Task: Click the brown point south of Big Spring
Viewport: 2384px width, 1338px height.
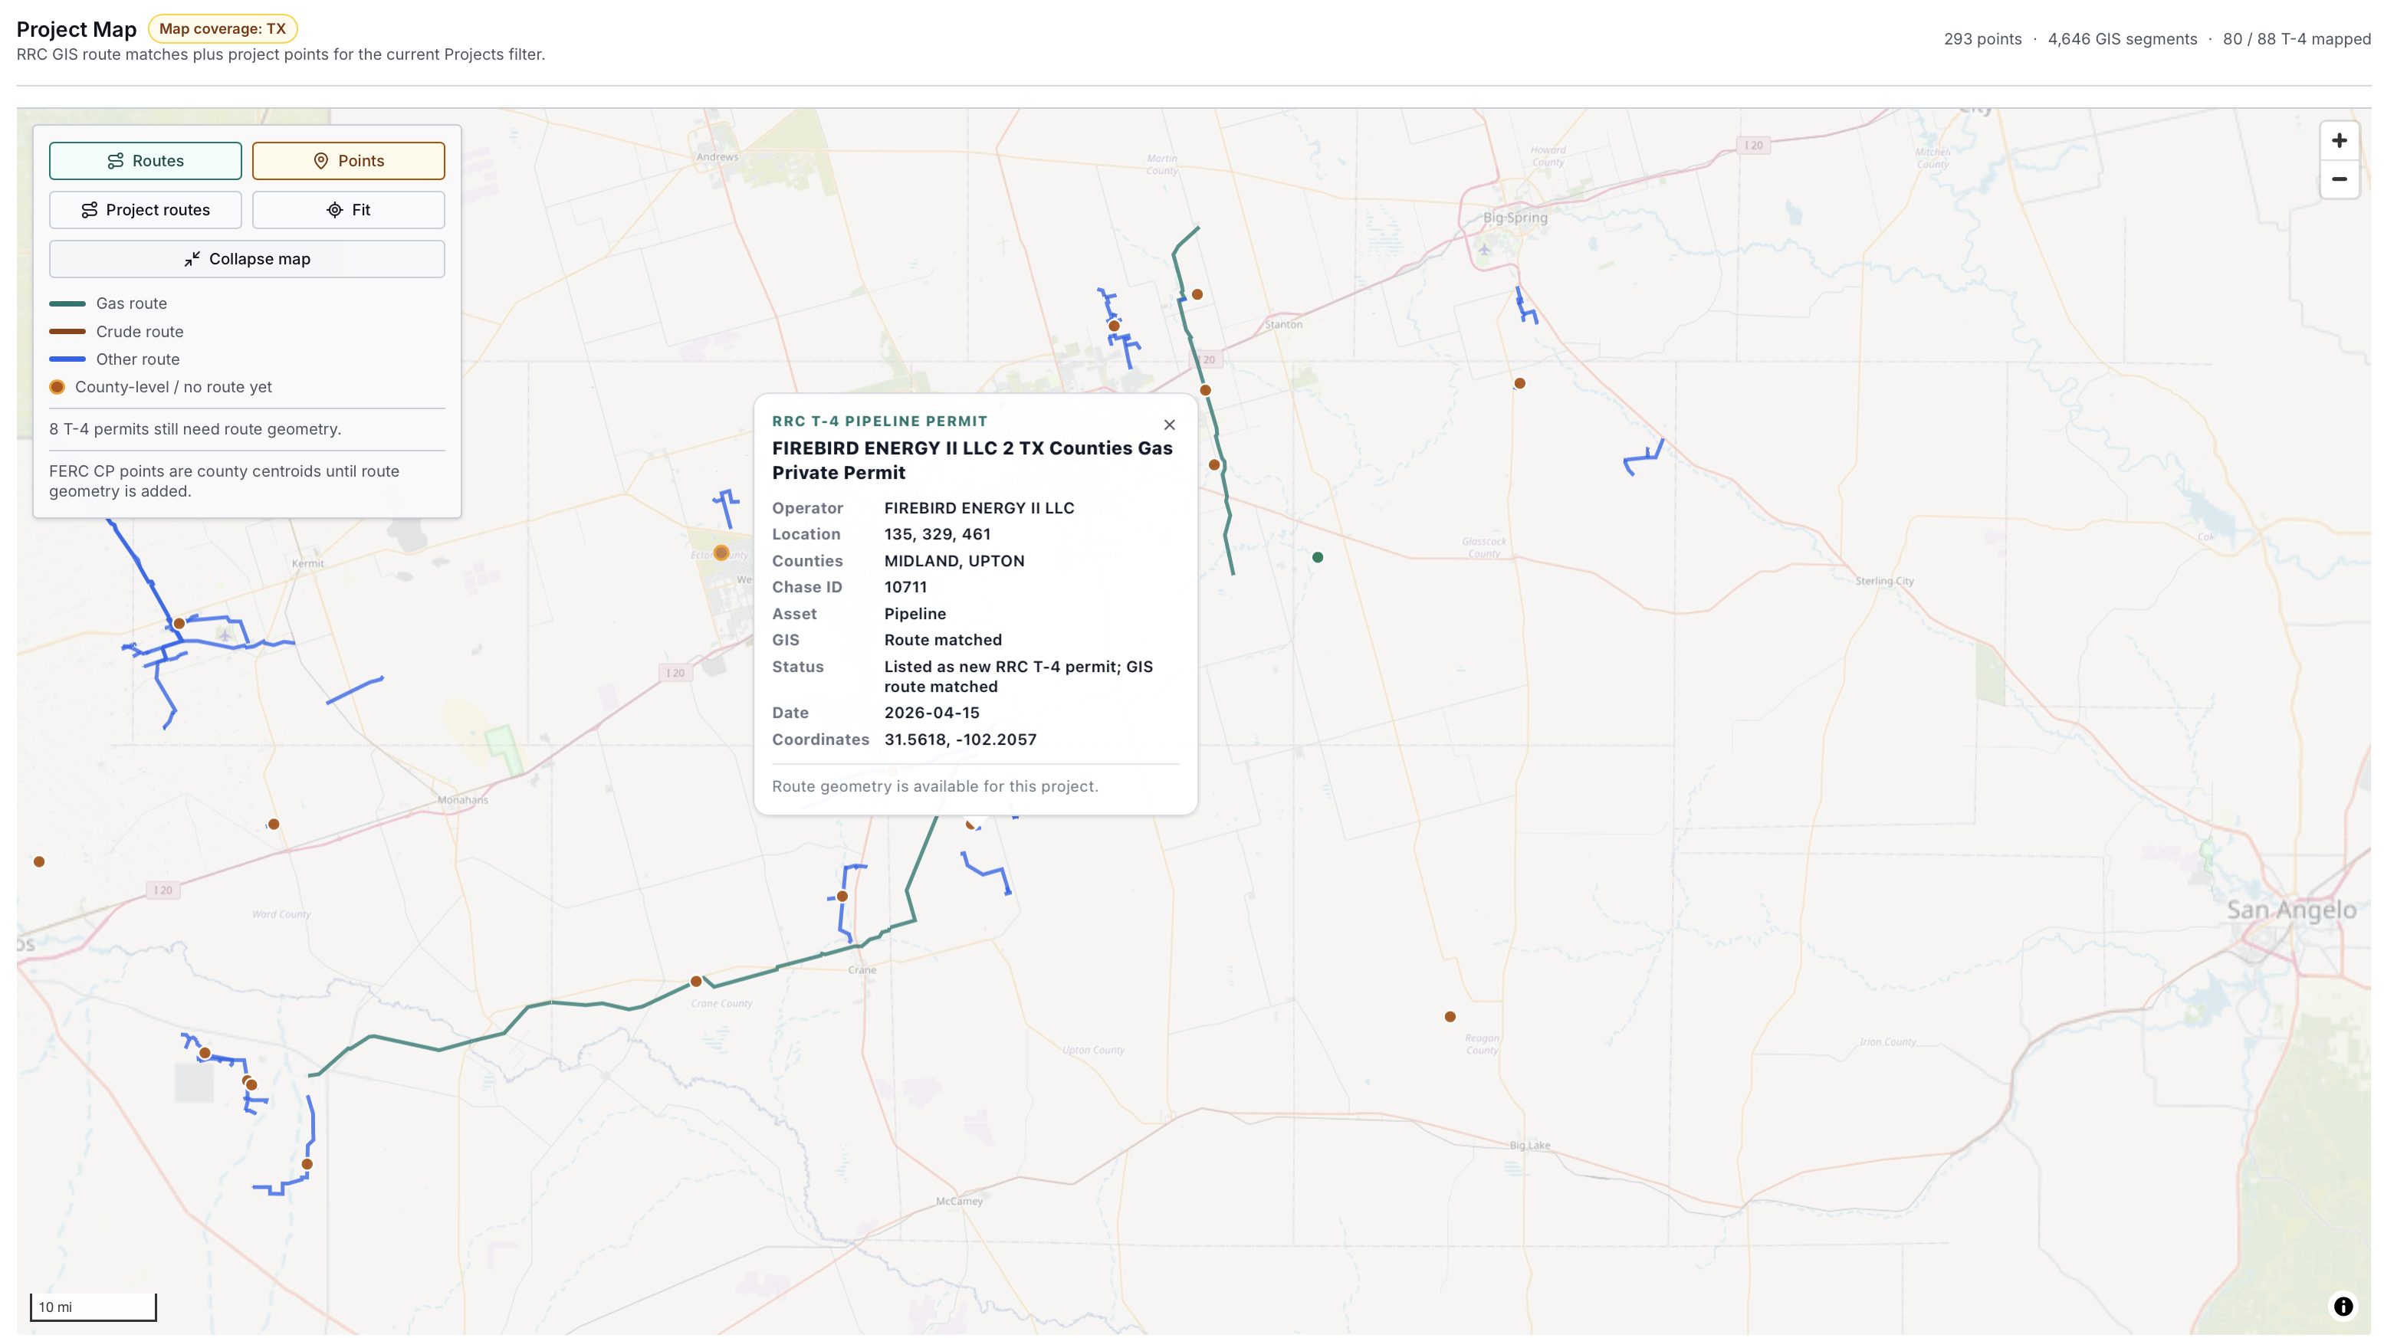Action: coord(1519,384)
